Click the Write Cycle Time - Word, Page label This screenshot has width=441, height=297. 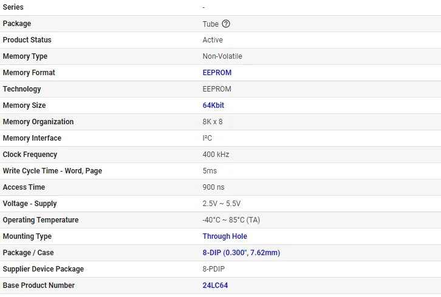[x=52, y=171]
